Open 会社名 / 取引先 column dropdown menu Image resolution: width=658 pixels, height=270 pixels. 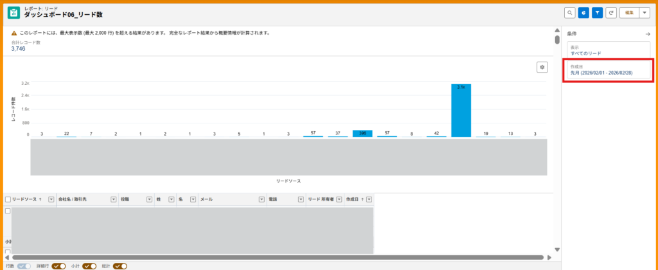[x=114, y=200]
